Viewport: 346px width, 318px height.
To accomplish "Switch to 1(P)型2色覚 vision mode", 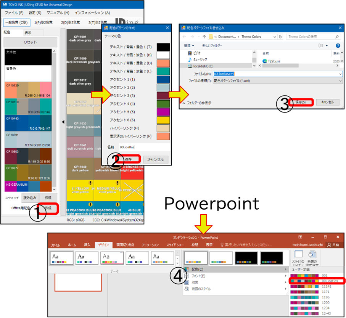I will tap(43, 22).
